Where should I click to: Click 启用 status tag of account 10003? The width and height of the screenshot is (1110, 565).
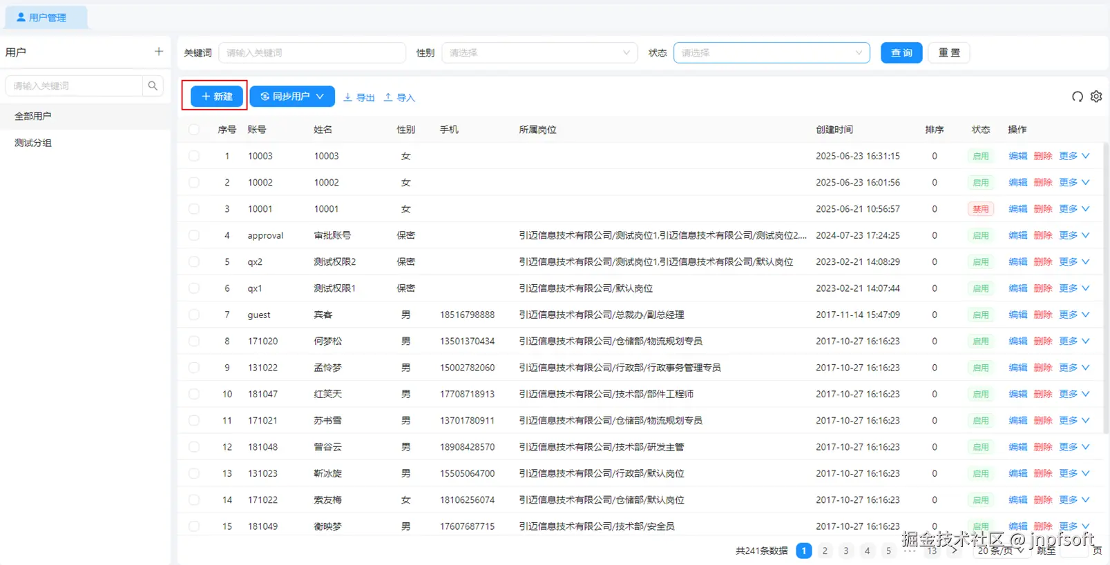tap(981, 156)
